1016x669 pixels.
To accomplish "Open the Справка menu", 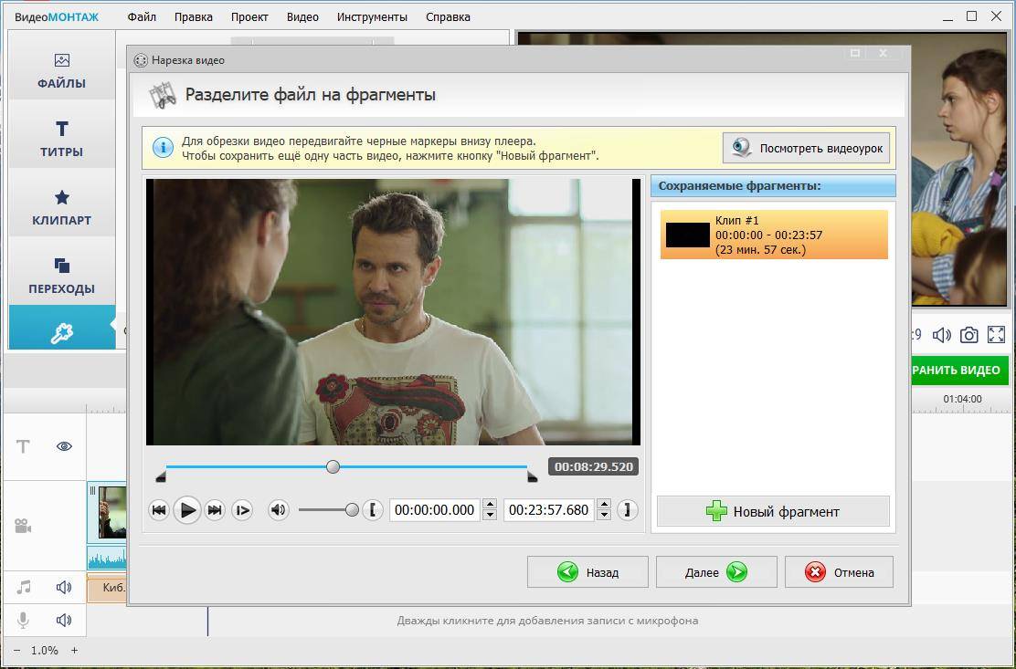I will coord(448,16).
